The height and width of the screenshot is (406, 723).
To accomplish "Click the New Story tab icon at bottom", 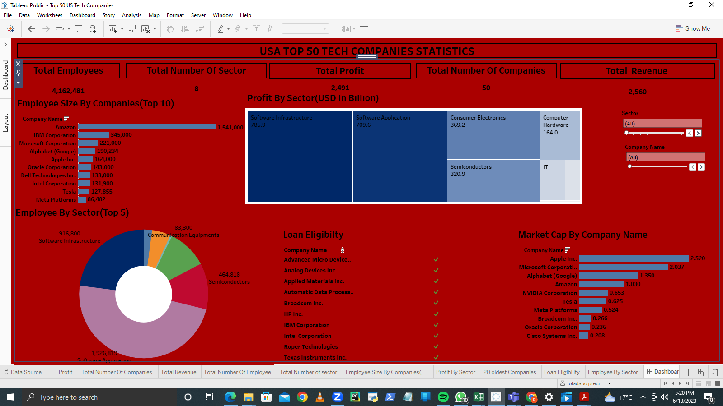I will 715,372.
